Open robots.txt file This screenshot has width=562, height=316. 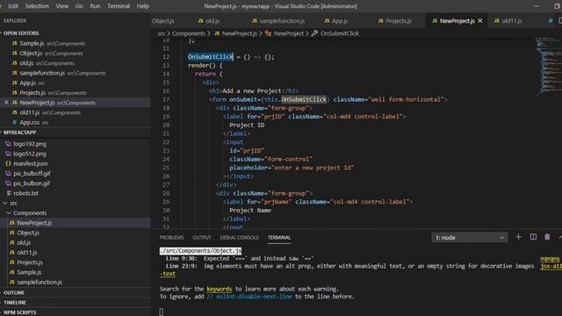tap(25, 193)
